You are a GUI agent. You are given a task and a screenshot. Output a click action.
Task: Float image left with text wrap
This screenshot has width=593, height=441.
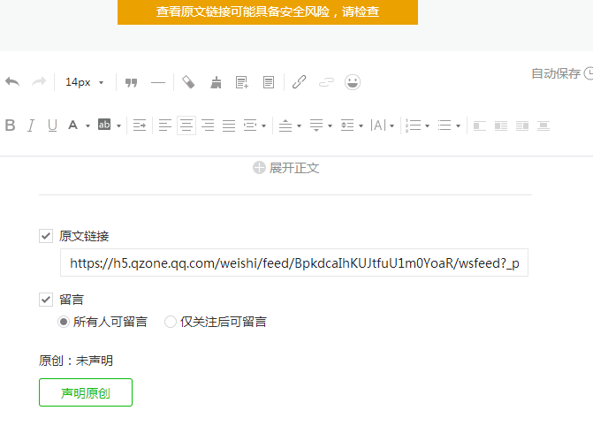tap(501, 125)
